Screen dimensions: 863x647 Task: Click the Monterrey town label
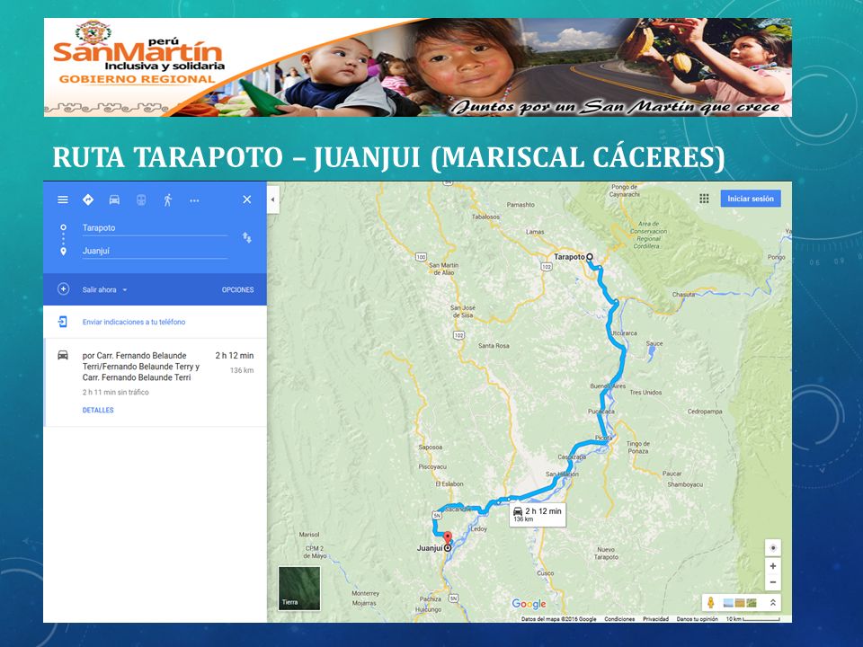pyautogui.click(x=366, y=593)
